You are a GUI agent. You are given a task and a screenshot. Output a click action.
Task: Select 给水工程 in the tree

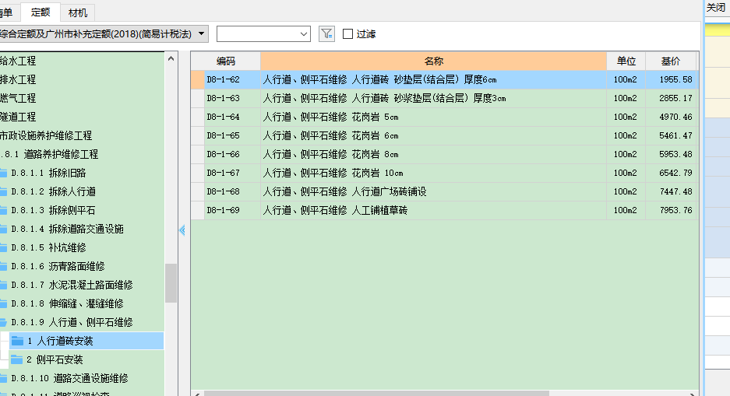pos(18,61)
